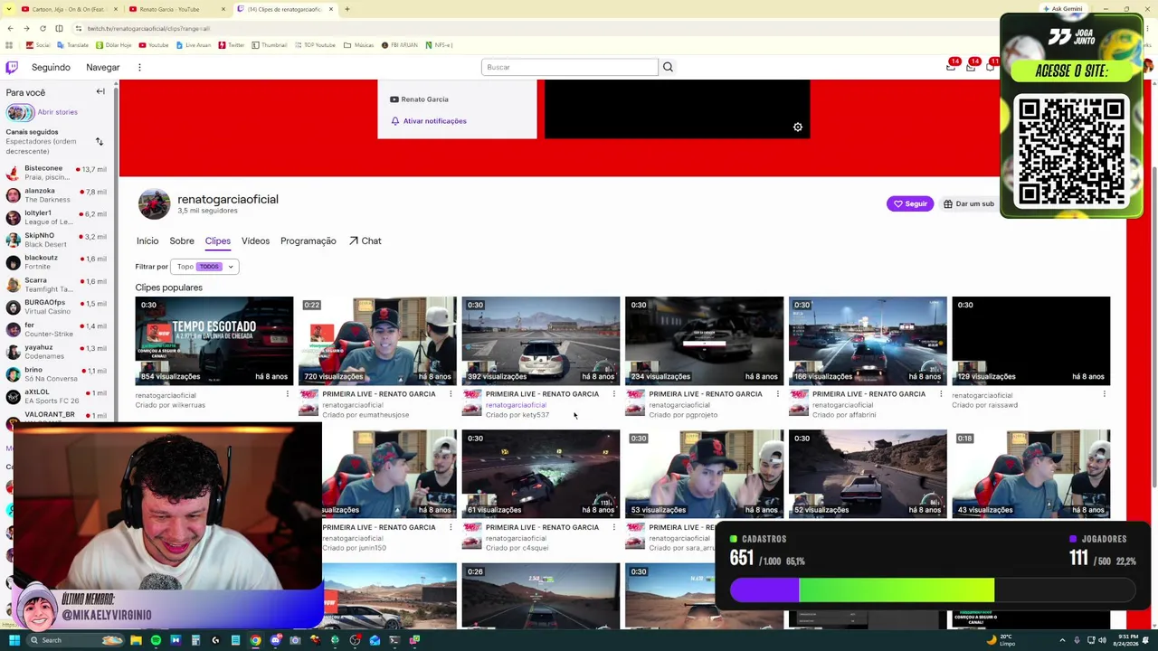Viewport: 1158px width, 651px height.
Task: Open blackoutz channel in sidebar
Action: click(58, 261)
